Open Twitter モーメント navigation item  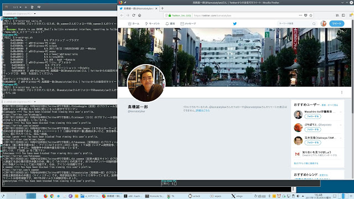click(153, 23)
